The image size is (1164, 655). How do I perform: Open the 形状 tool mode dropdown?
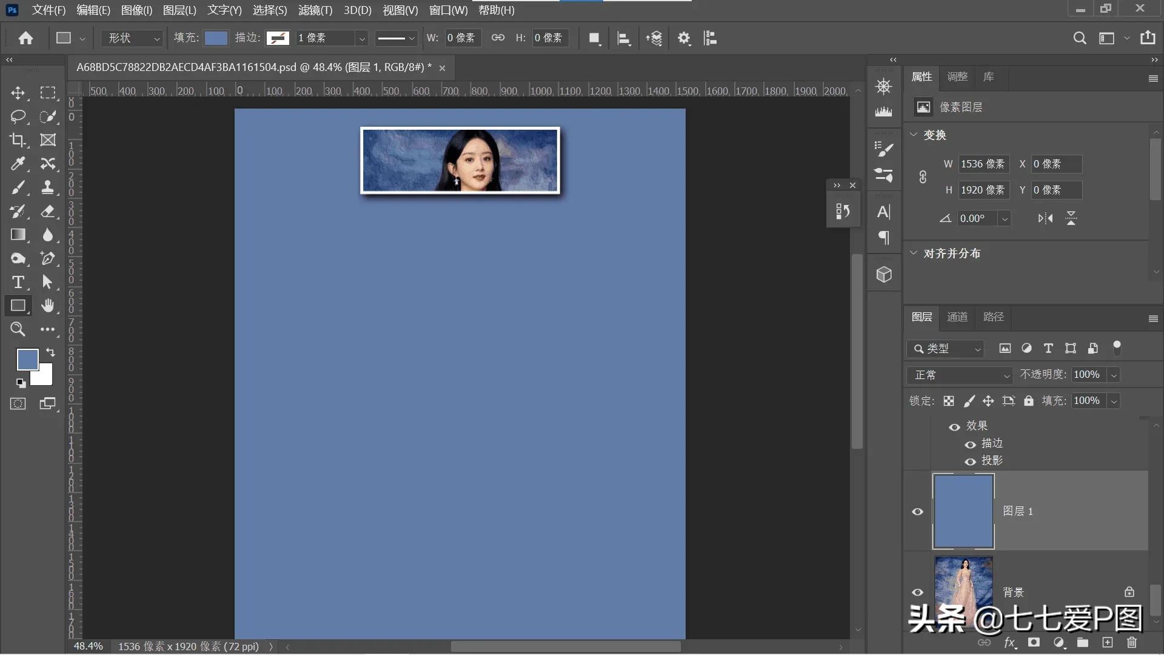(133, 38)
